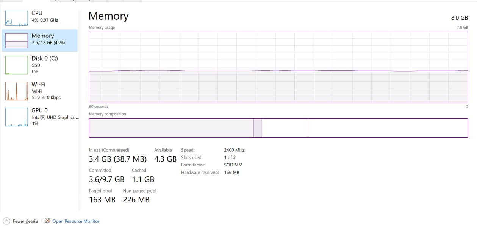Click the Available 4.3 GB value
This screenshot has height=227, width=477.
click(166, 159)
